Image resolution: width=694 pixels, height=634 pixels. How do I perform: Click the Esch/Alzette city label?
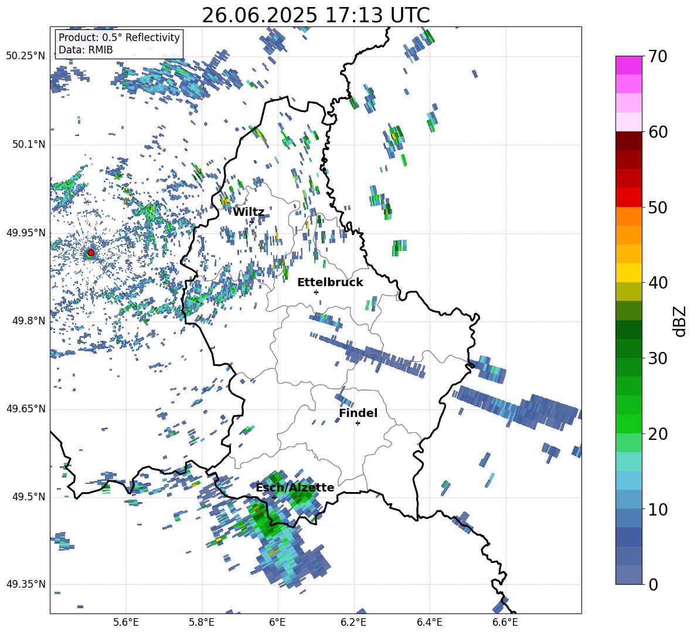(295, 488)
